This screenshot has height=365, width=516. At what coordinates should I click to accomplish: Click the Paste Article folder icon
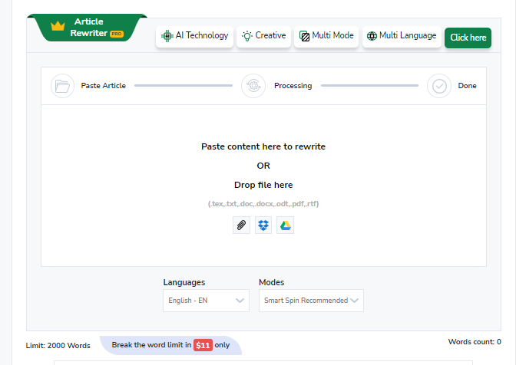[x=62, y=86]
